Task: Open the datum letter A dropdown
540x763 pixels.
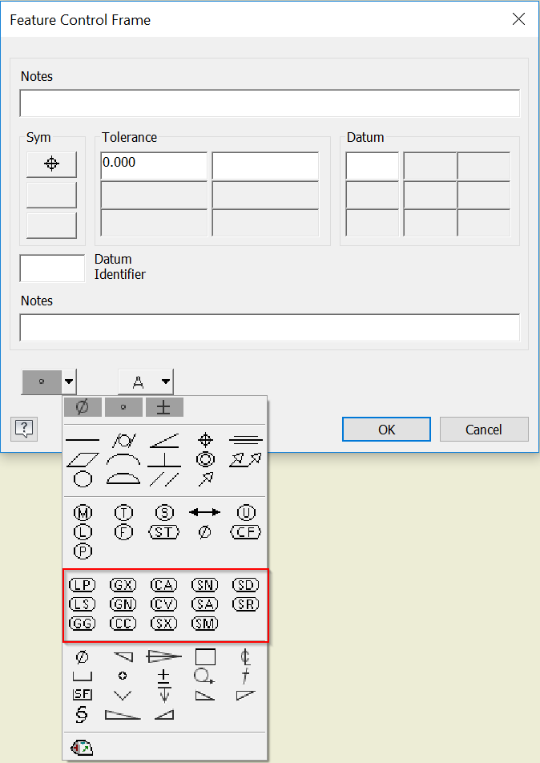Action: click(x=163, y=381)
